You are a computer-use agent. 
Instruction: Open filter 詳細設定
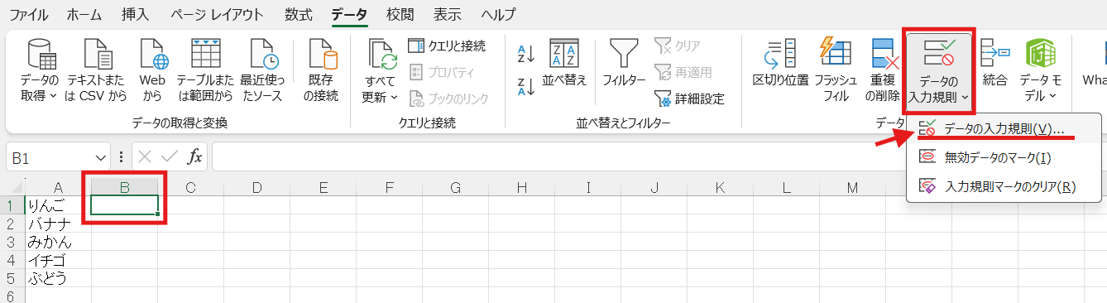689,99
